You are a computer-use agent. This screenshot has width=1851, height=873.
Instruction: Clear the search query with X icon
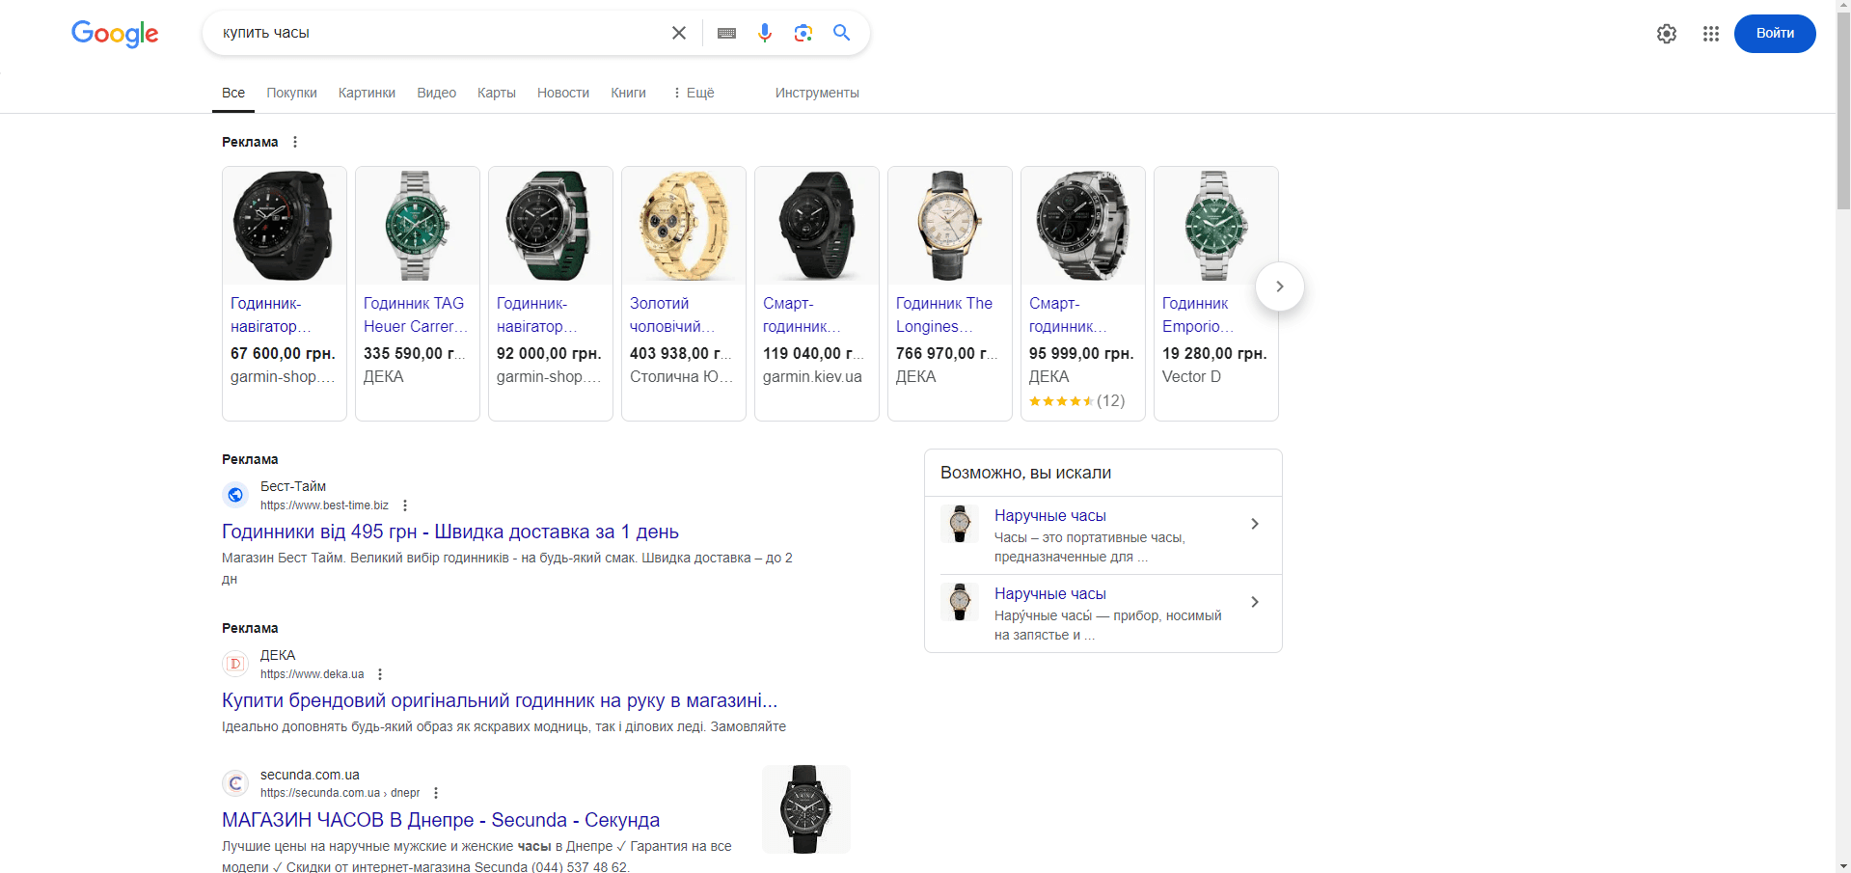pos(679,33)
